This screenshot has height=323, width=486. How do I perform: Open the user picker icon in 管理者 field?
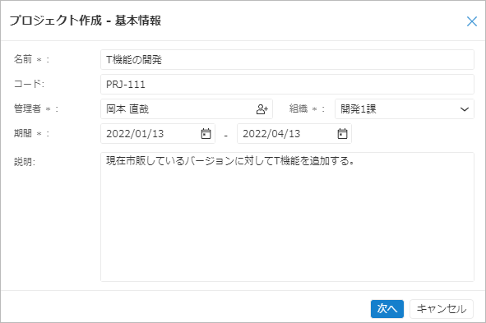[x=262, y=109]
